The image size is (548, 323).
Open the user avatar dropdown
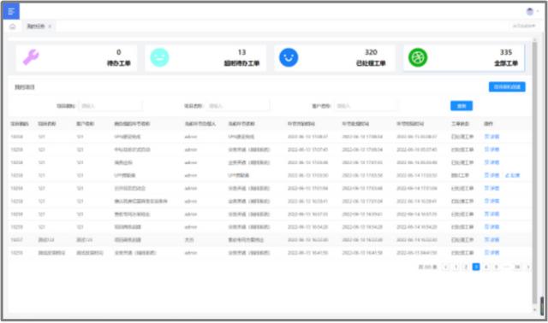coord(532,11)
